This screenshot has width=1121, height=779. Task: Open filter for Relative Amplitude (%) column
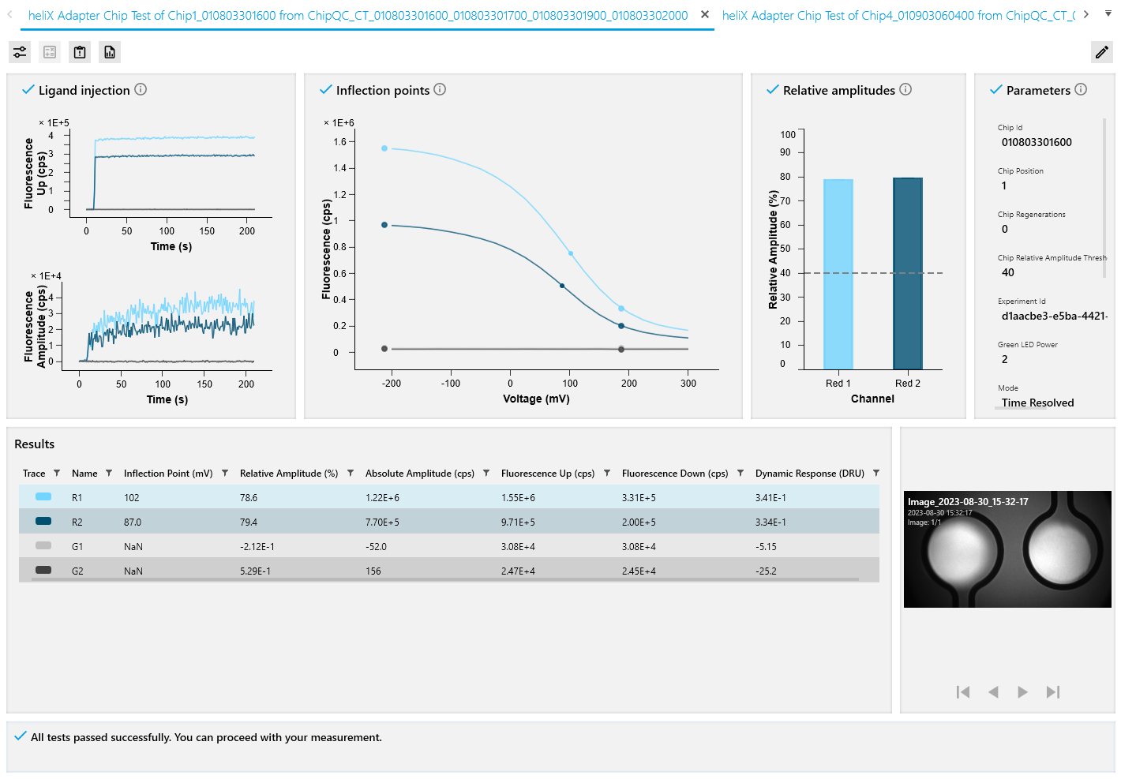tap(351, 474)
